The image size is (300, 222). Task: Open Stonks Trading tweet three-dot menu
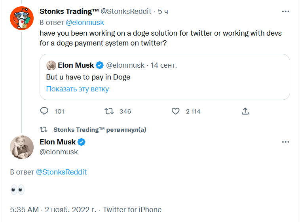click(285, 11)
